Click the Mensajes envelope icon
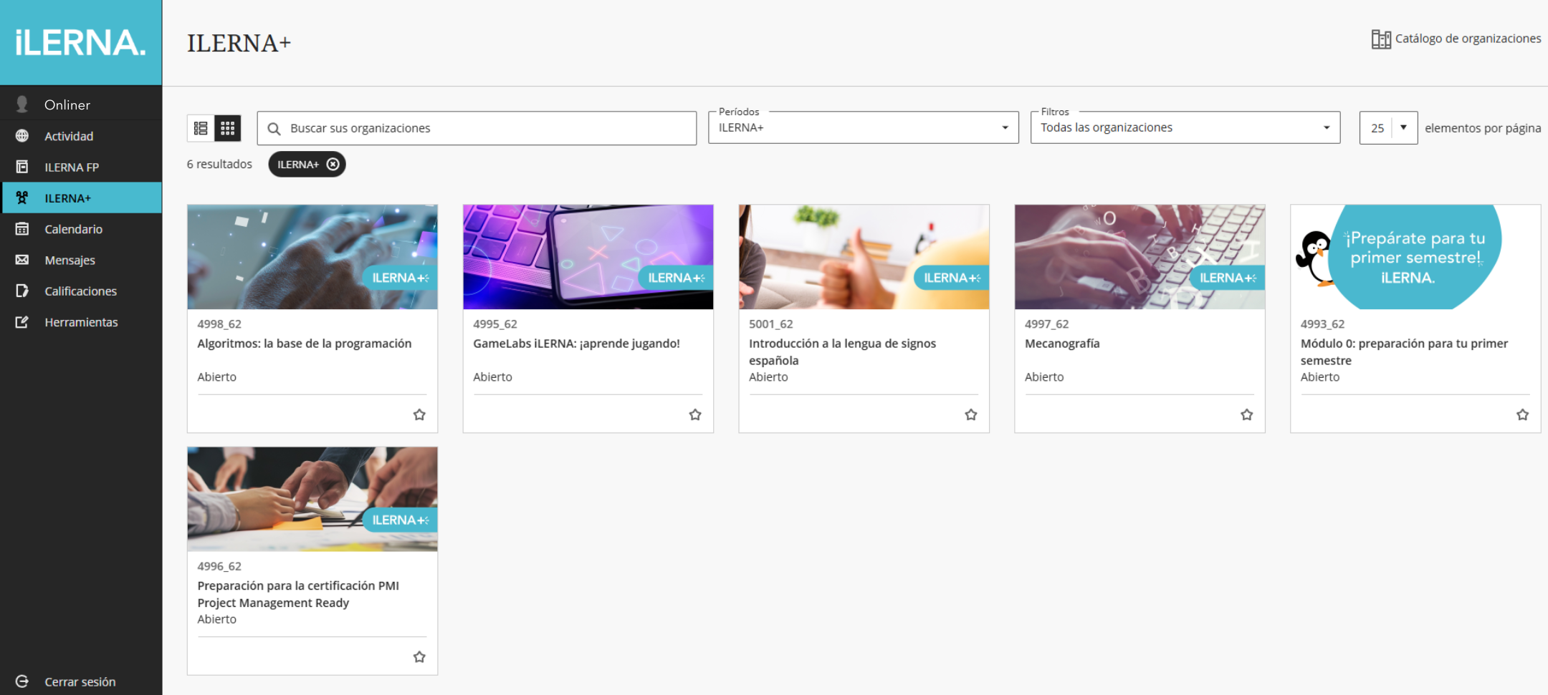 pyautogui.click(x=22, y=260)
